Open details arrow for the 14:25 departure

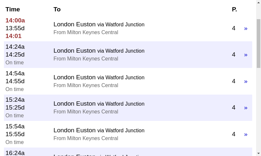tap(246, 55)
